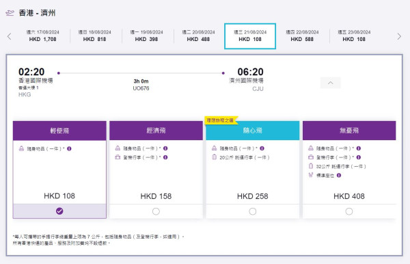Open info icon for 隨身物品 in 隨心飛
Image resolution: width=410 pixels, height=264 pixels.
point(262,148)
